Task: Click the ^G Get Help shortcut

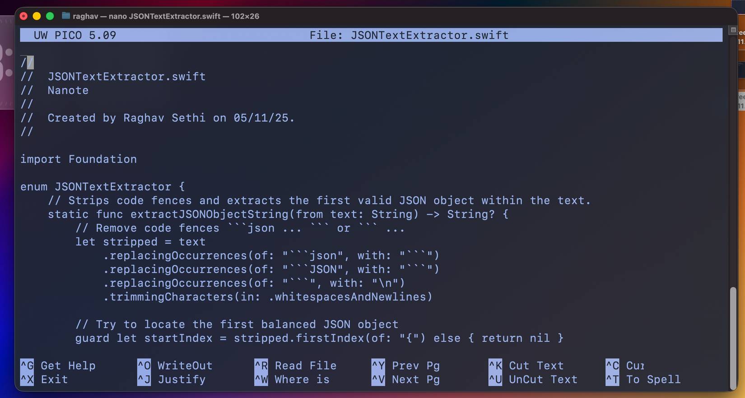Action: click(x=58, y=366)
